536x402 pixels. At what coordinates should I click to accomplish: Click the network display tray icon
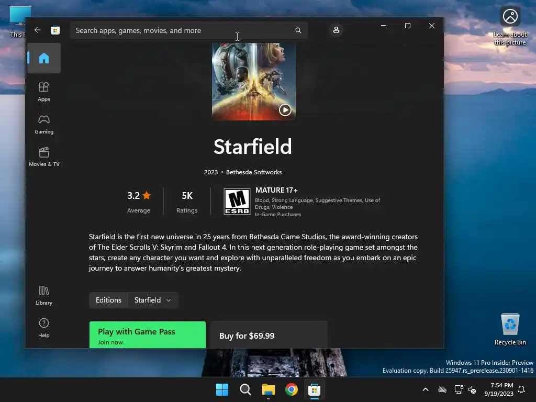459,389
